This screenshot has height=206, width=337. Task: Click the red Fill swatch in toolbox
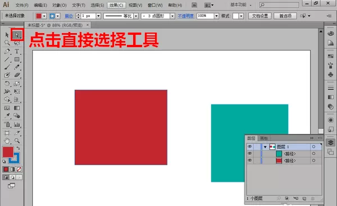8,152
